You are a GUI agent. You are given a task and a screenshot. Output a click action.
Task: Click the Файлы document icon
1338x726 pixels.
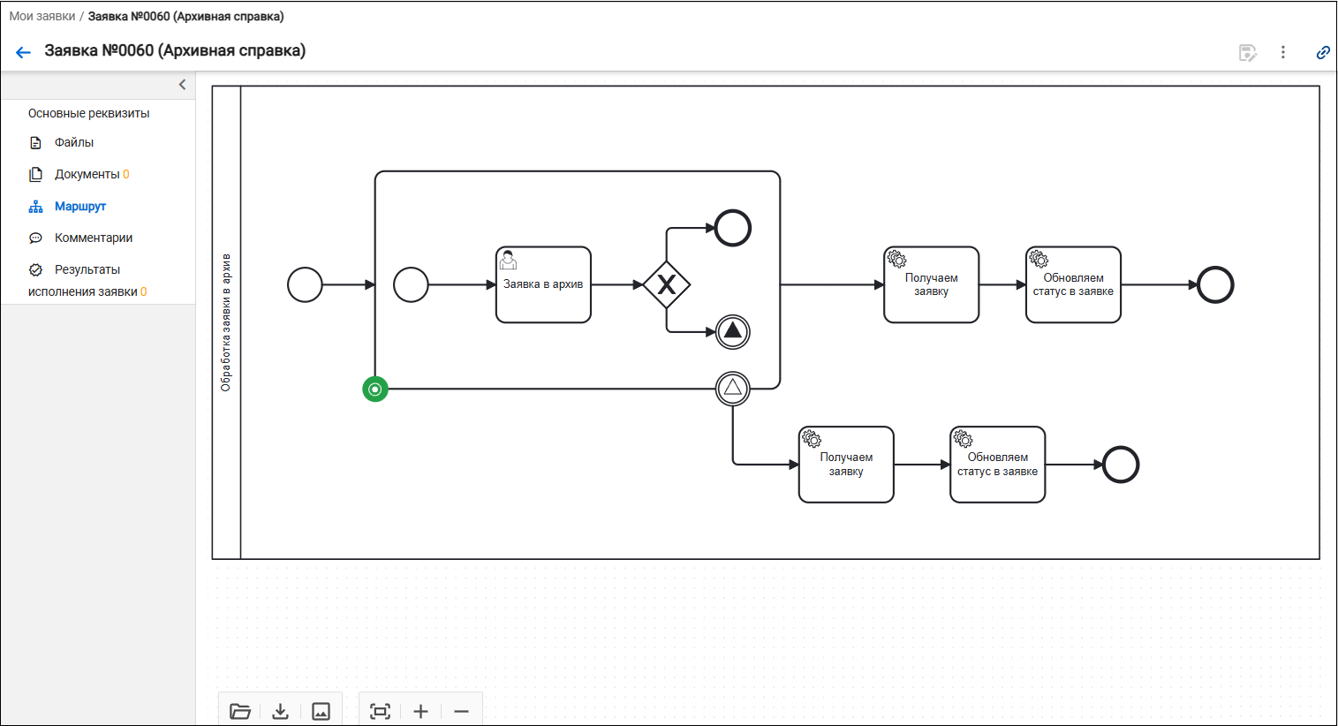36,142
